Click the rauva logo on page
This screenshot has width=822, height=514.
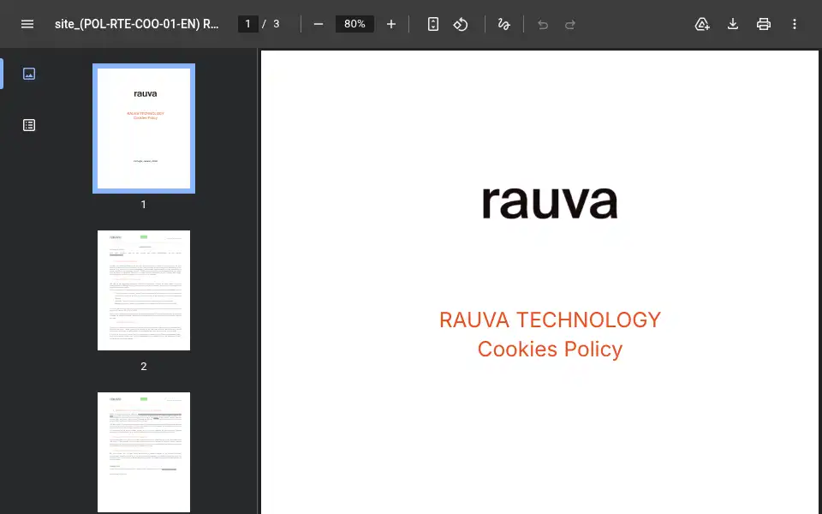click(550, 202)
